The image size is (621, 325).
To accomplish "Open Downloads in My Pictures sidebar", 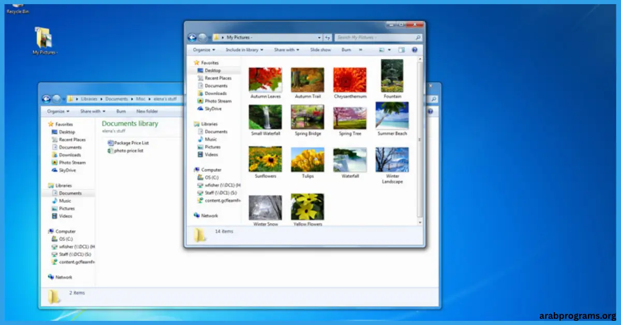I will click(x=212, y=93).
